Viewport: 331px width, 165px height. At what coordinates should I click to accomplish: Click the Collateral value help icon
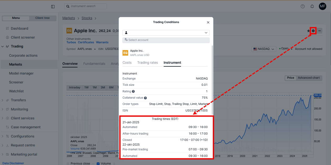click(x=145, y=98)
